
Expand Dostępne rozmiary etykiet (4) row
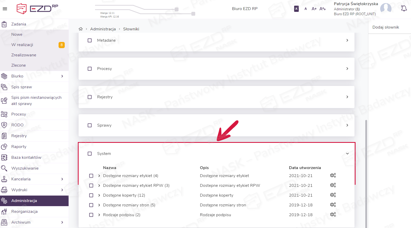click(x=99, y=176)
